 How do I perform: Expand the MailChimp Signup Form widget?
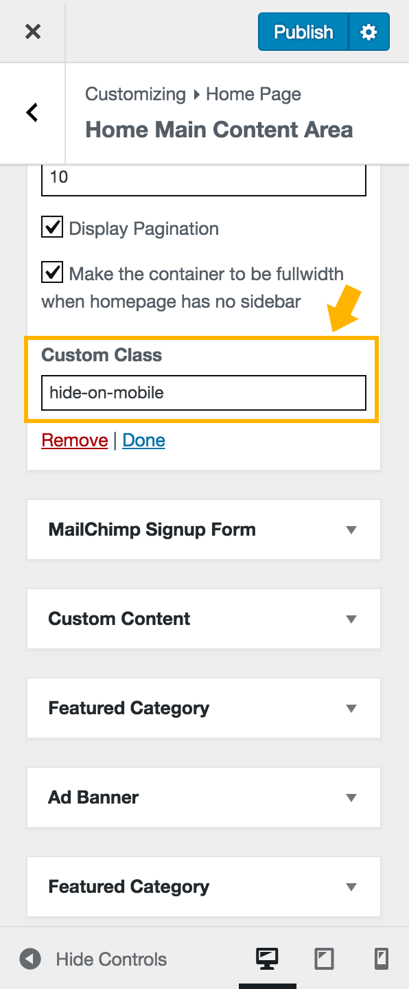[x=203, y=530]
